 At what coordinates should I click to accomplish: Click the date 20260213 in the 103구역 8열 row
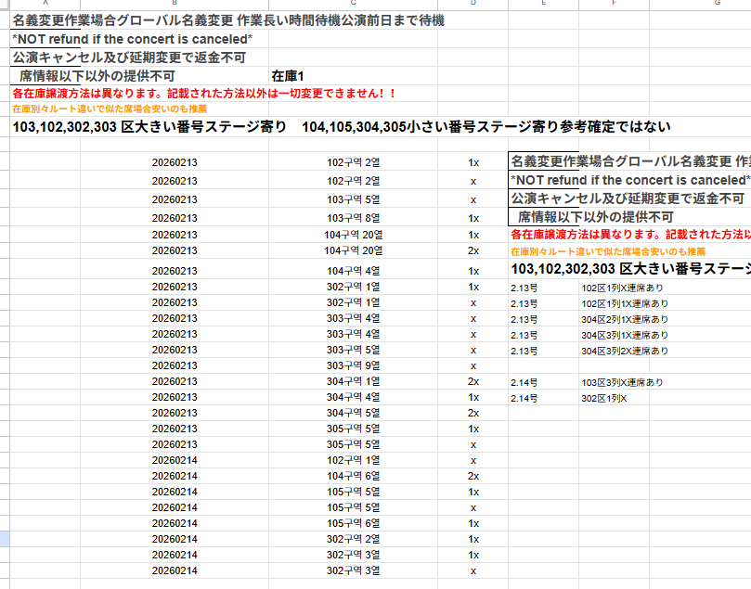pos(175,218)
